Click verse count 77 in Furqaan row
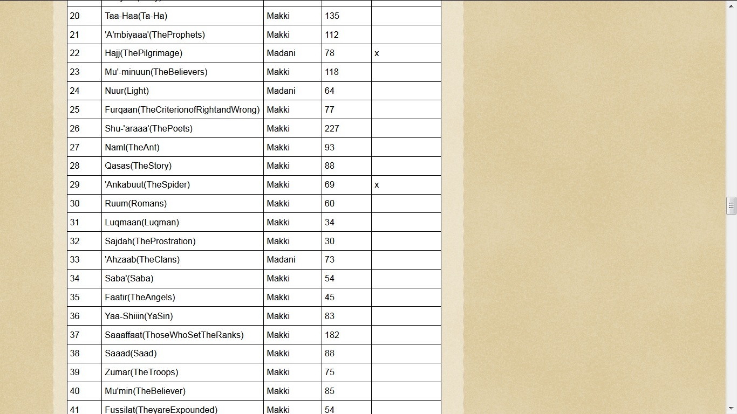Viewport: 737px width, 414px height. tap(330, 109)
